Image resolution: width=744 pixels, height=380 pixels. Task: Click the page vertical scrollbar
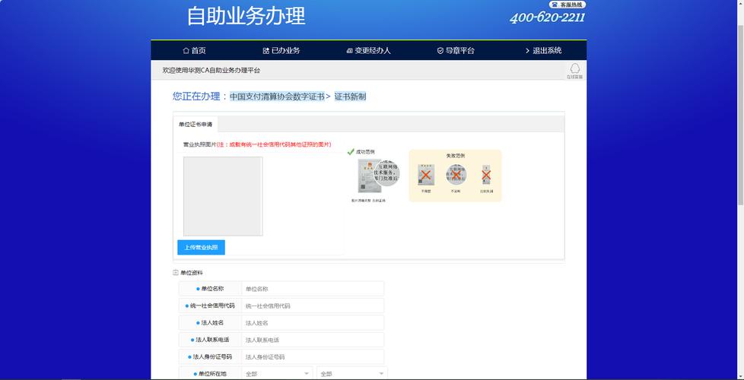click(741, 114)
